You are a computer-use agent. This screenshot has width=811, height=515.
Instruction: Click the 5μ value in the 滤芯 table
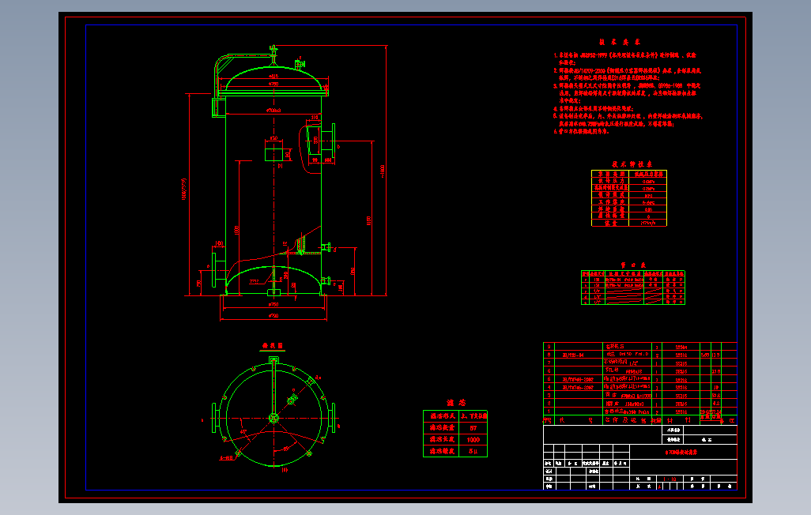473,451
